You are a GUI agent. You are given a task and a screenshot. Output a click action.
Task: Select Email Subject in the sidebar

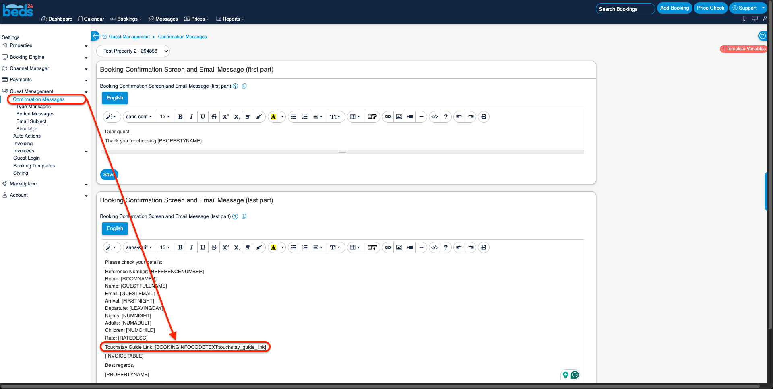(x=31, y=121)
